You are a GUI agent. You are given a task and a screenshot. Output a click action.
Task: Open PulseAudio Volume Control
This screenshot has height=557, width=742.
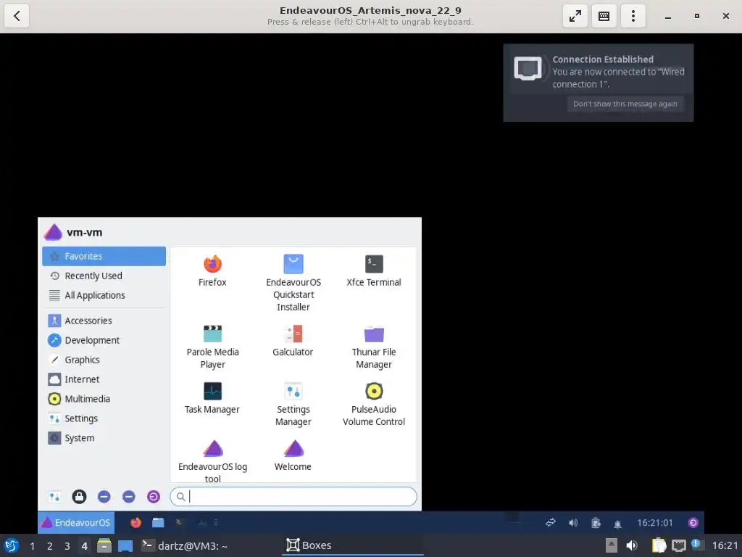[x=374, y=403]
